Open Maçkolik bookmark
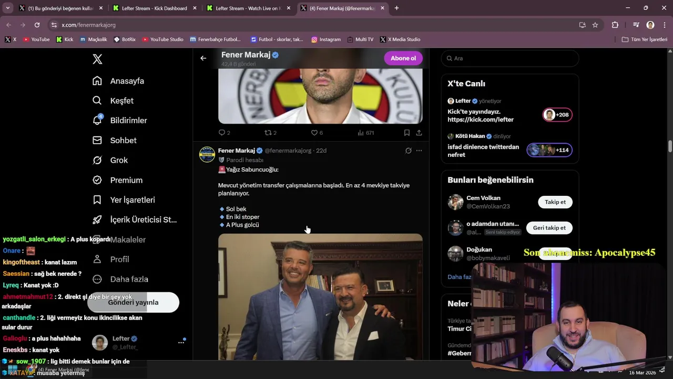Viewport: 673px width, 379px height. click(x=94, y=39)
